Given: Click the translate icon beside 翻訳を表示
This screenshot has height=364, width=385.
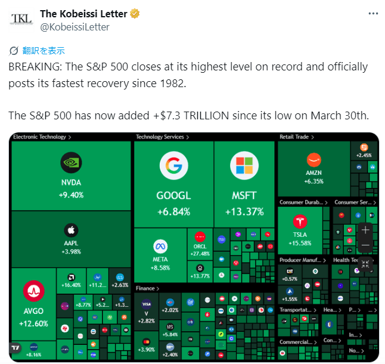Looking at the screenshot, I should tap(15, 51).
